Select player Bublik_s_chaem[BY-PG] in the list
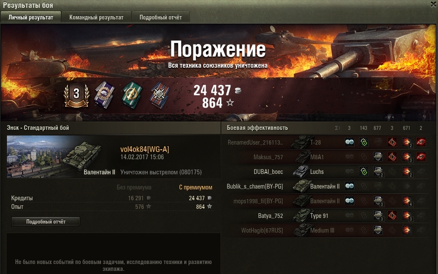Viewport: 438px width, 274px height. click(x=255, y=186)
